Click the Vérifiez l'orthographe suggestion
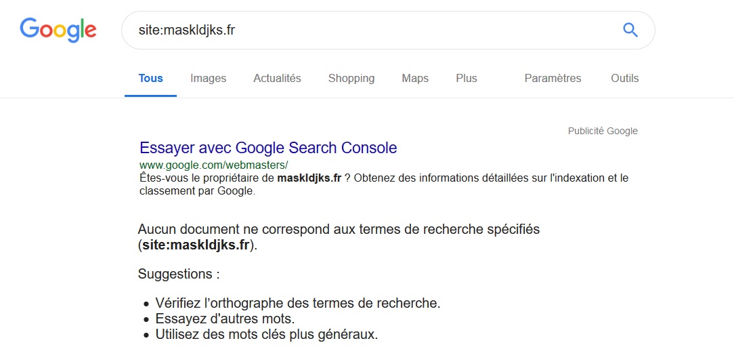The height and width of the screenshot is (364, 734). [298, 303]
